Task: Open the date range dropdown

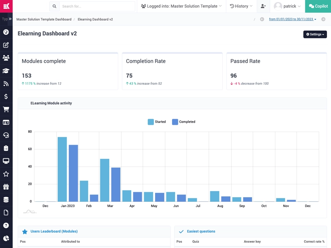Action: (x=292, y=19)
